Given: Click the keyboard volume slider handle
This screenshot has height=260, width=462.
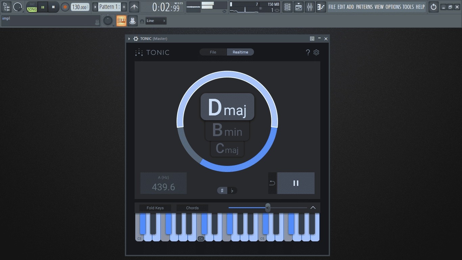Looking at the screenshot, I should (268, 208).
